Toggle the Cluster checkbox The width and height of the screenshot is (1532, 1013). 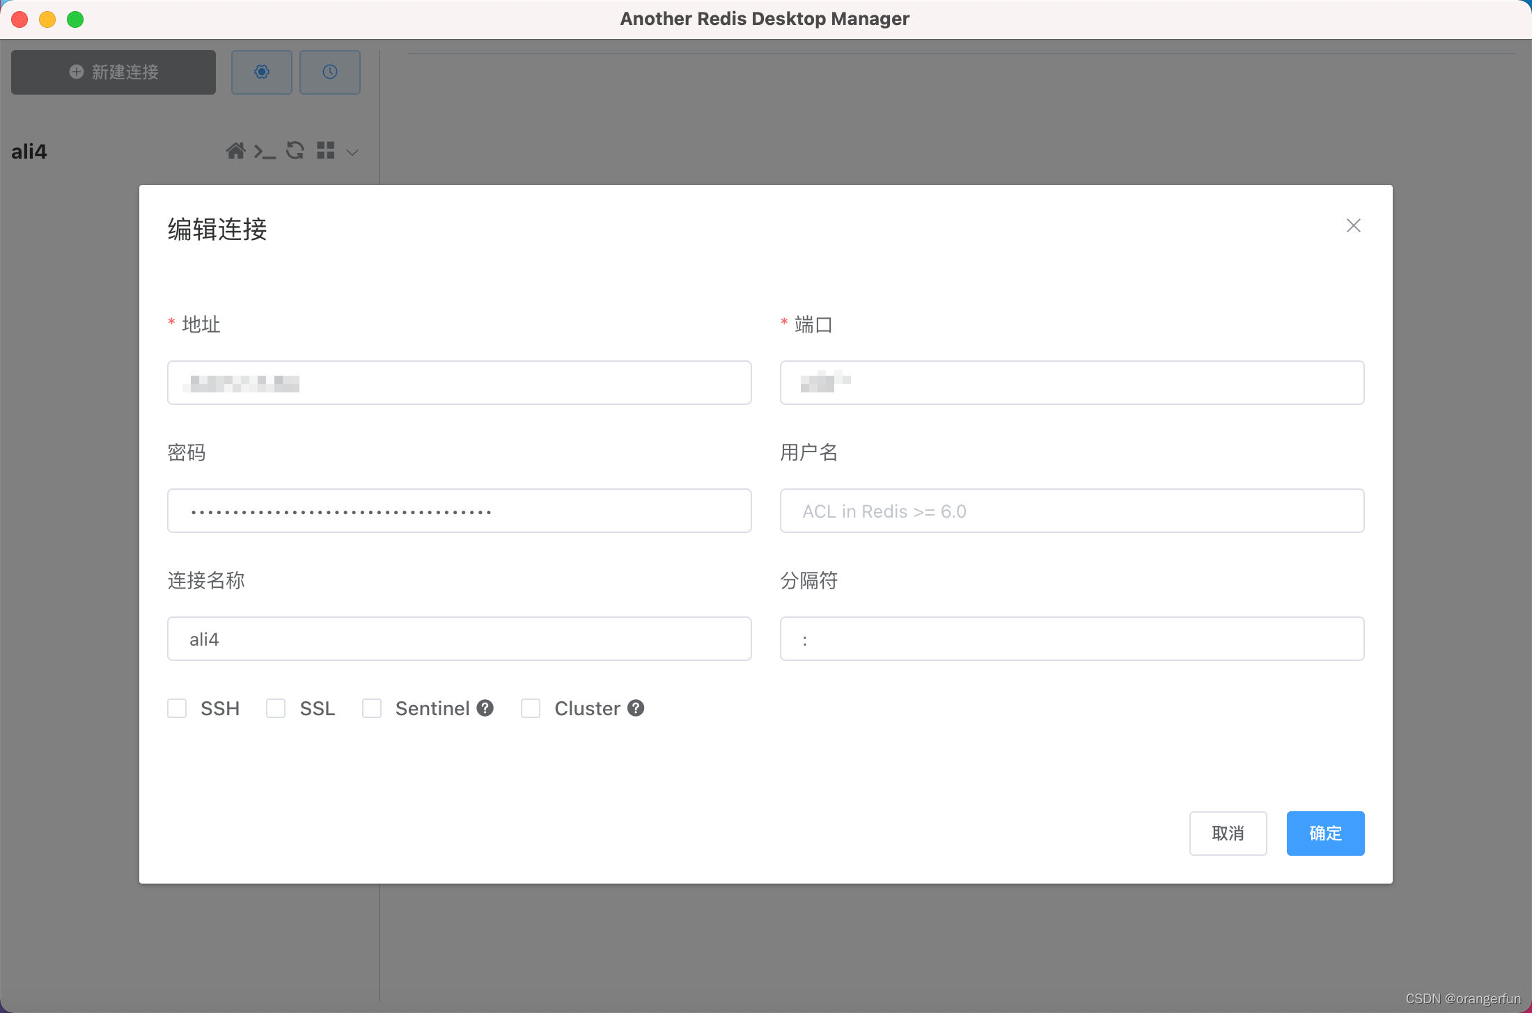(x=531, y=708)
